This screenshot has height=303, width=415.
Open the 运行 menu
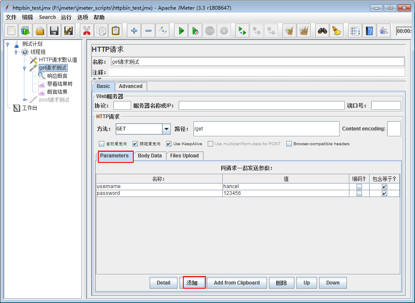click(x=66, y=18)
